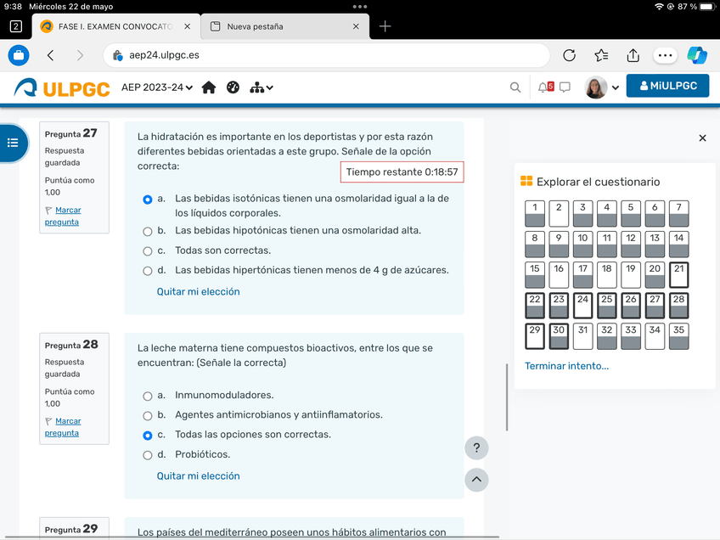
Task: Reload the page in browser
Action: point(570,55)
